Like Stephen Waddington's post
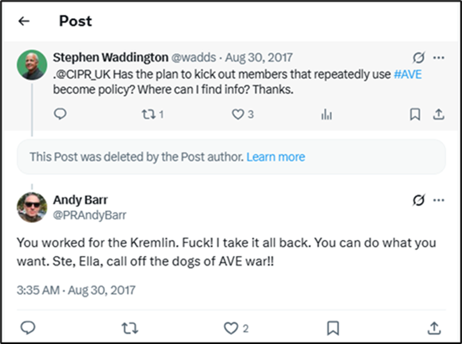The width and height of the screenshot is (462, 344). (x=238, y=114)
